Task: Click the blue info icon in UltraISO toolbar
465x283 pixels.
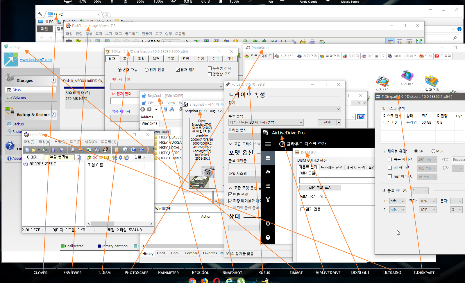Action: [x=125, y=150]
